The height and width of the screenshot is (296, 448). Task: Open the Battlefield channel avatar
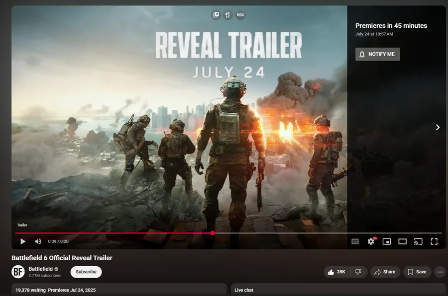coord(18,272)
